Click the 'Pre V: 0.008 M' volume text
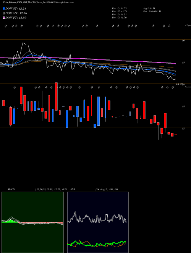Screen dimensions: 191x253 click(x=152, y=11)
